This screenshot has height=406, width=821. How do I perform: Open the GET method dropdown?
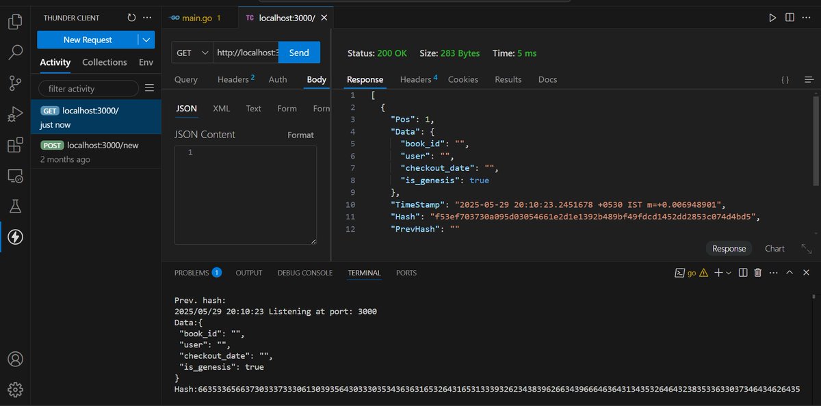pos(194,53)
